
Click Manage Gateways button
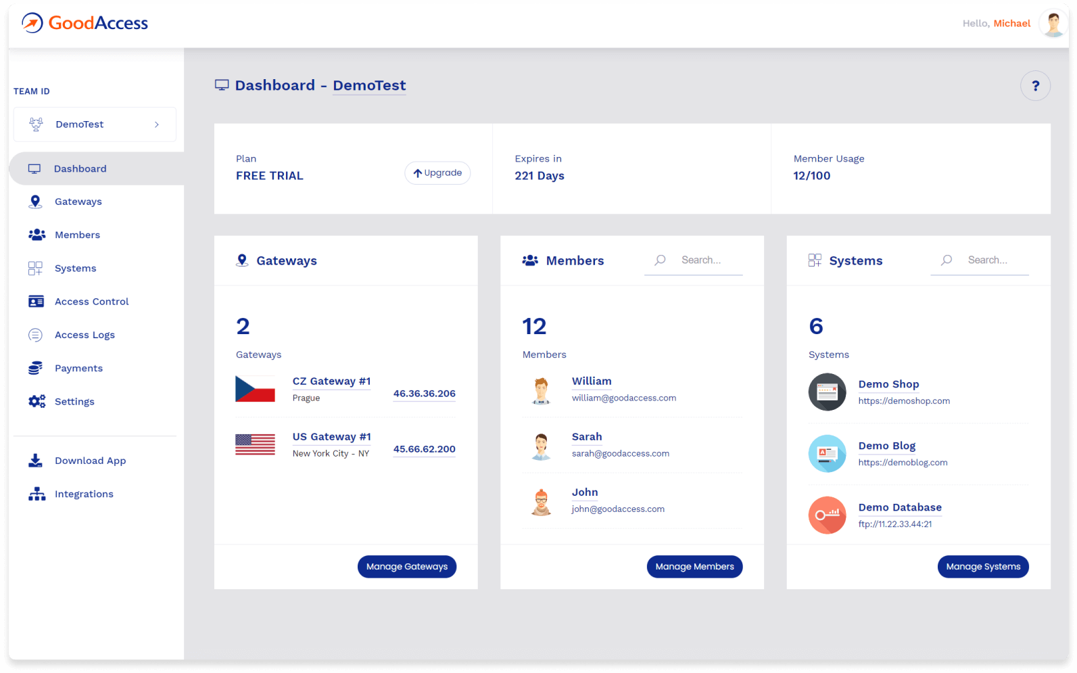pos(407,567)
